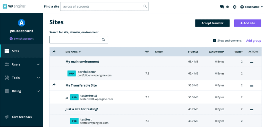Click transfer arrow beside My Transferable Site

54,85
